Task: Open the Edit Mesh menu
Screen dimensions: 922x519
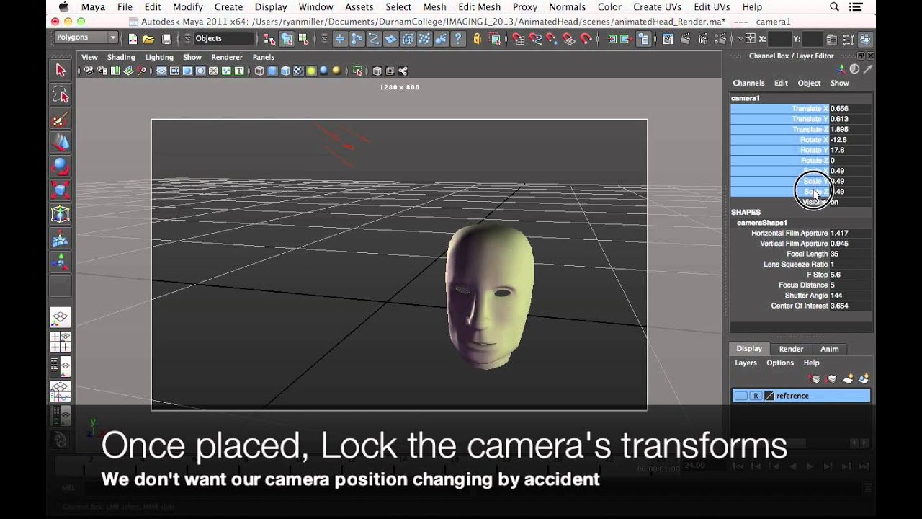Action: pyautogui.click(x=479, y=7)
